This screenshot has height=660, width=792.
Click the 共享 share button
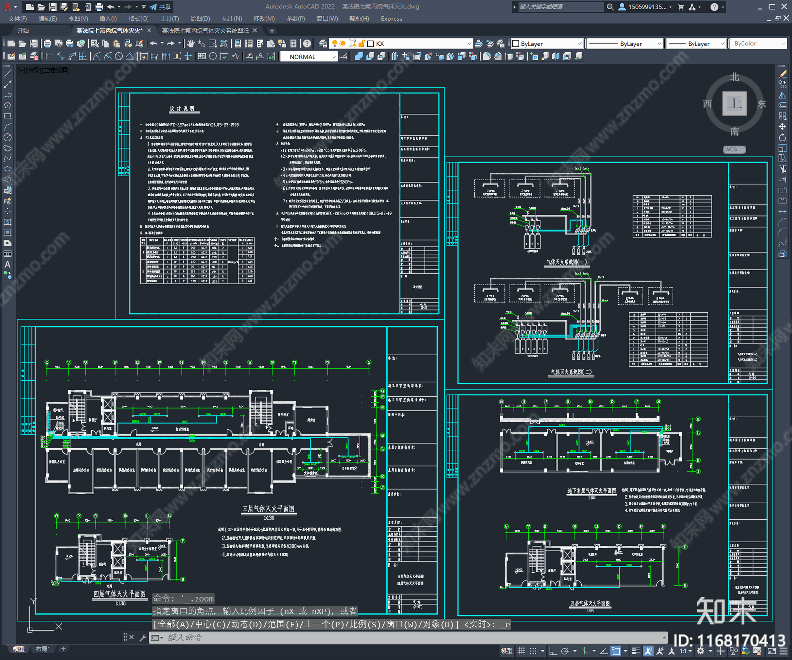coord(160,7)
